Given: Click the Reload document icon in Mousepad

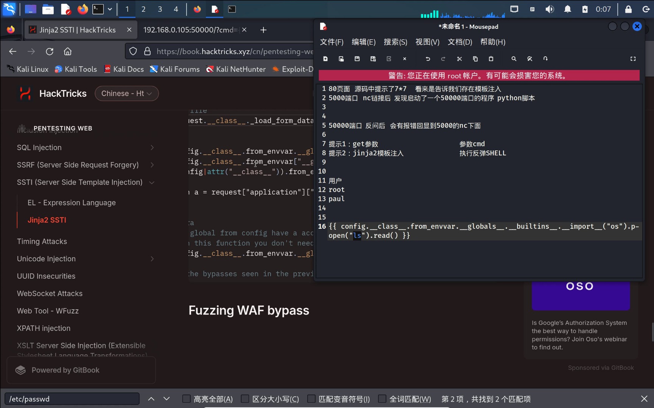Looking at the screenshot, I should (389, 59).
